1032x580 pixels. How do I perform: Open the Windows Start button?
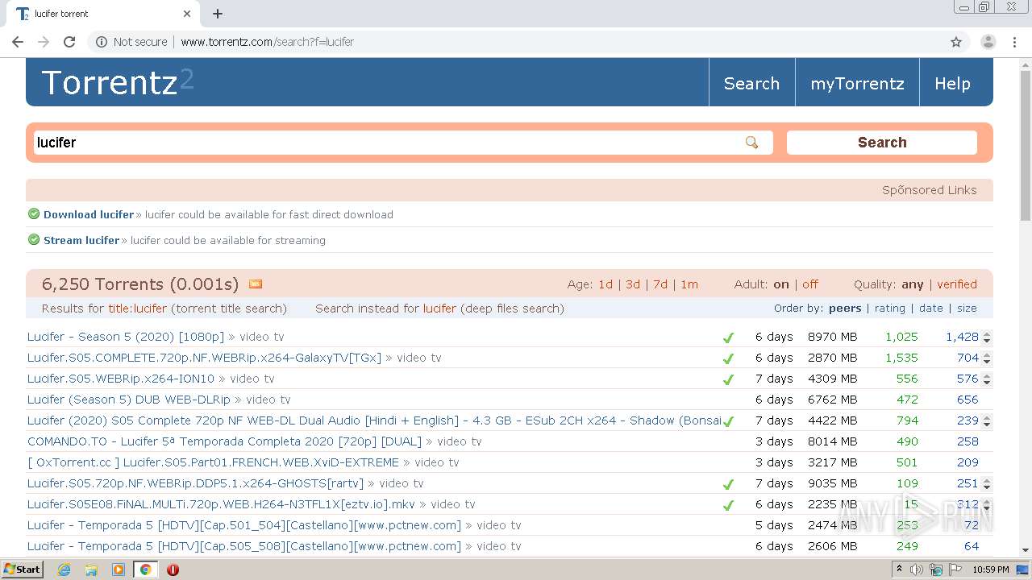click(x=23, y=570)
